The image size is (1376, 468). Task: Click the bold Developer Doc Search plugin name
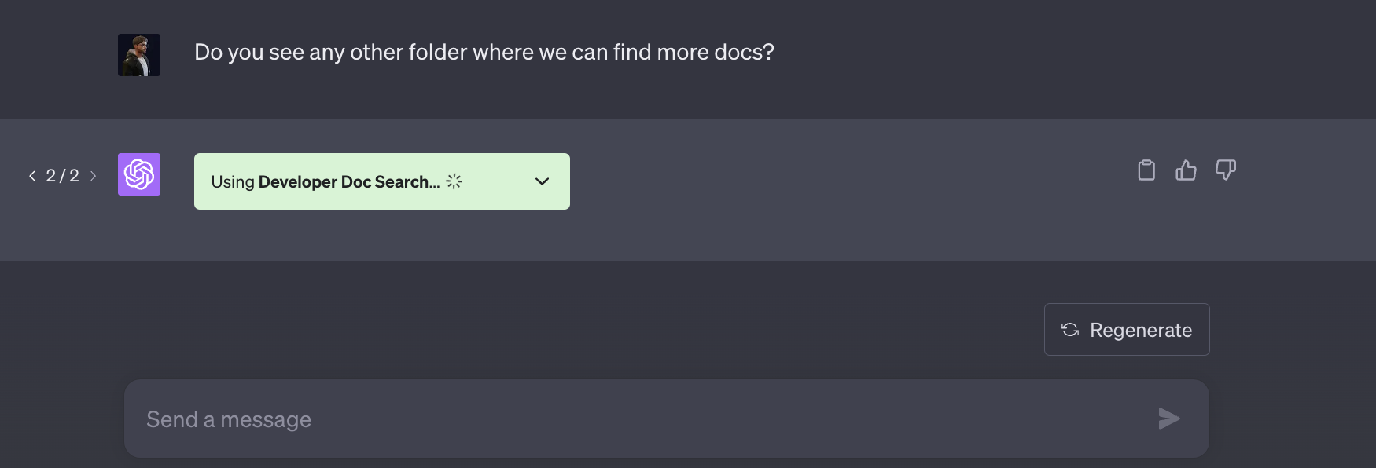[348, 181]
